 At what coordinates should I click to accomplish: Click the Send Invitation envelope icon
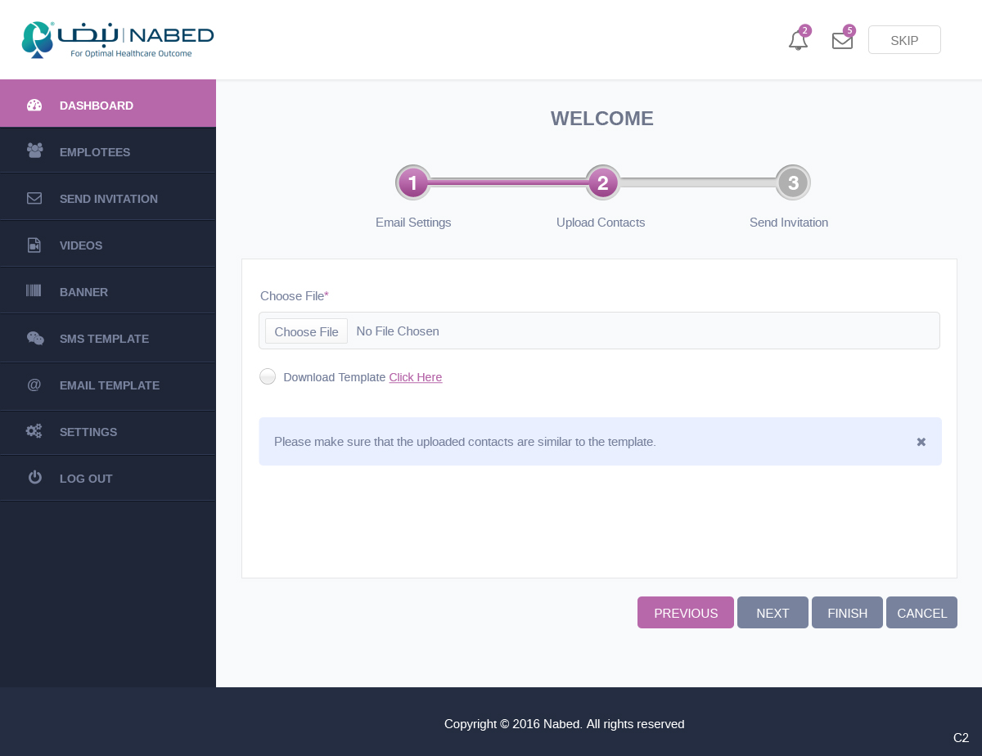(34, 198)
